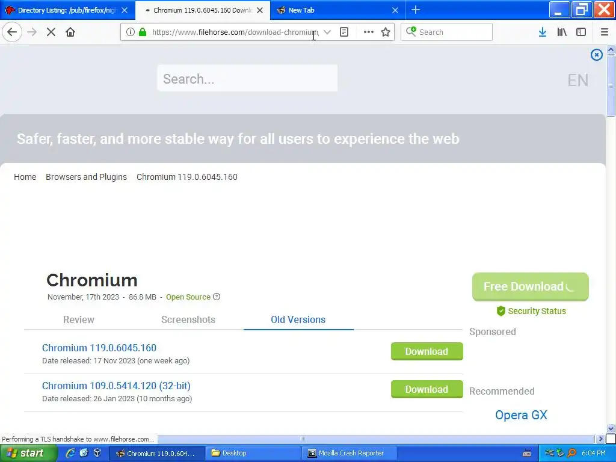Open the Open Source license link

(188, 297)
